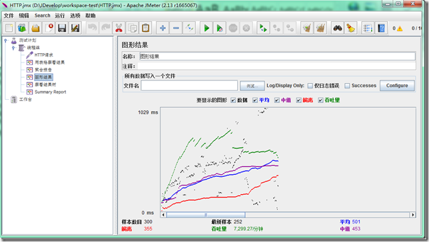Reset search with yellow brush icon
The height and width of the screenshot is (242, 429).
[x=351, y=28]
